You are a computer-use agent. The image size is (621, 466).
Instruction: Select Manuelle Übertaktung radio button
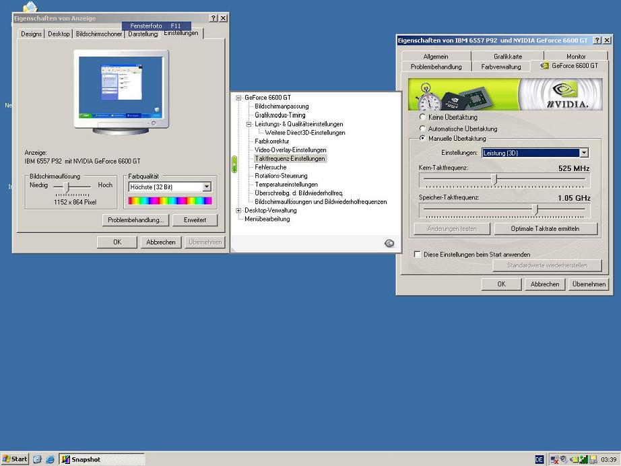tap(422, 138)
